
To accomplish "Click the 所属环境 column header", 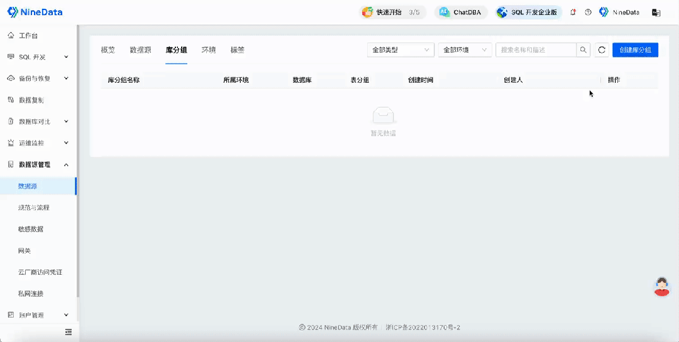I will click(x=236, y=80).
